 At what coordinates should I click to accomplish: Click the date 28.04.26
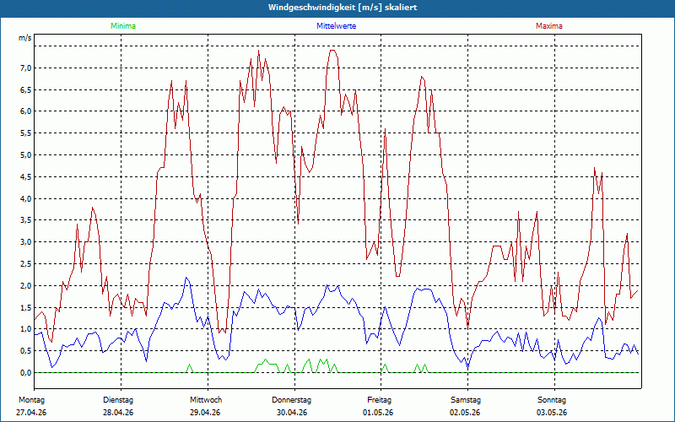[118, 413]
